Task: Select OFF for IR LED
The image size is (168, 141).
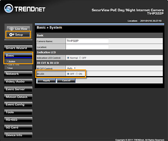Action: pyautogui.click(x=68, y=74)
